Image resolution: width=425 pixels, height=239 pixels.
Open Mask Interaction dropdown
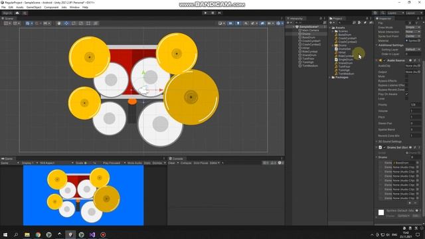pyautogui.click(x=413, y=32)
